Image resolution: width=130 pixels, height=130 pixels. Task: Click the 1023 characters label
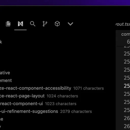point(61,104)
